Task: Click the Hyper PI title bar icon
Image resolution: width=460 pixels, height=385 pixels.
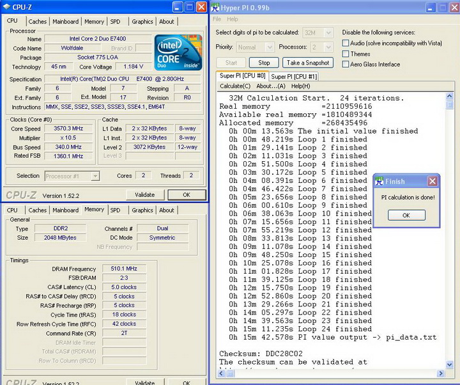Action: click(x=217, y=6)
